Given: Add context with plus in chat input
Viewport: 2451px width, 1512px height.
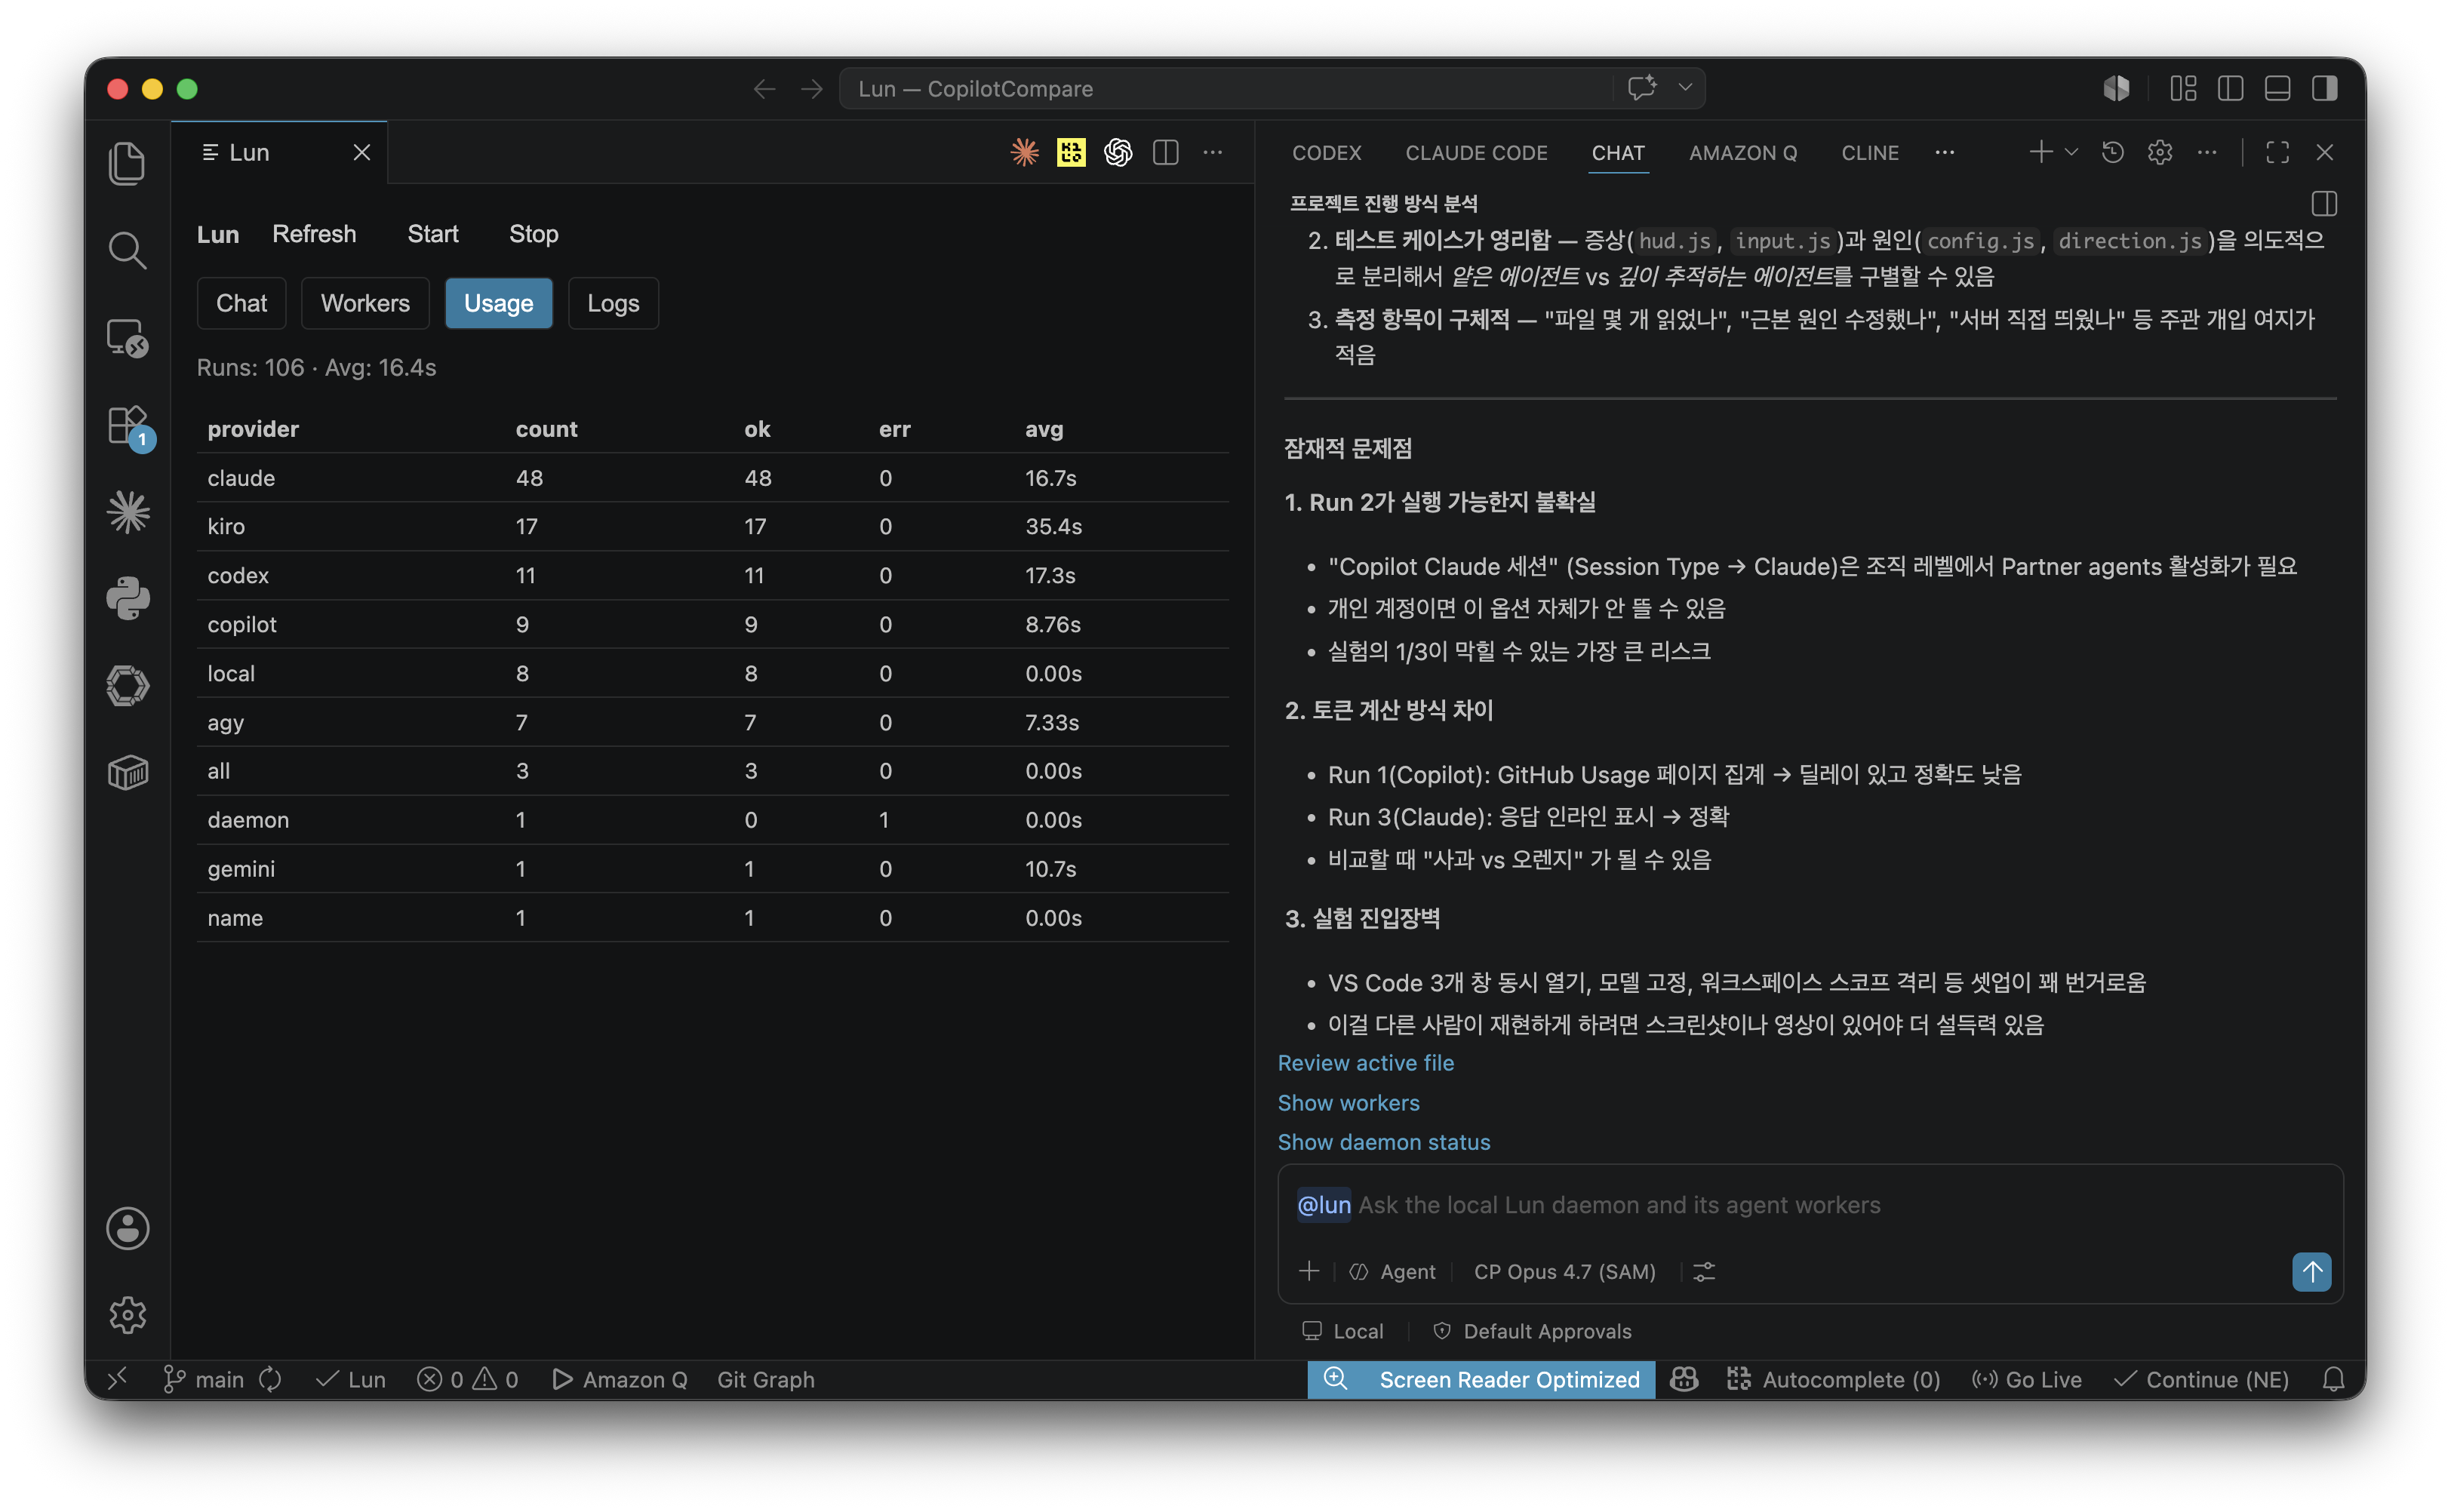Looking at the screenshot, I should coord(1308,1271).
